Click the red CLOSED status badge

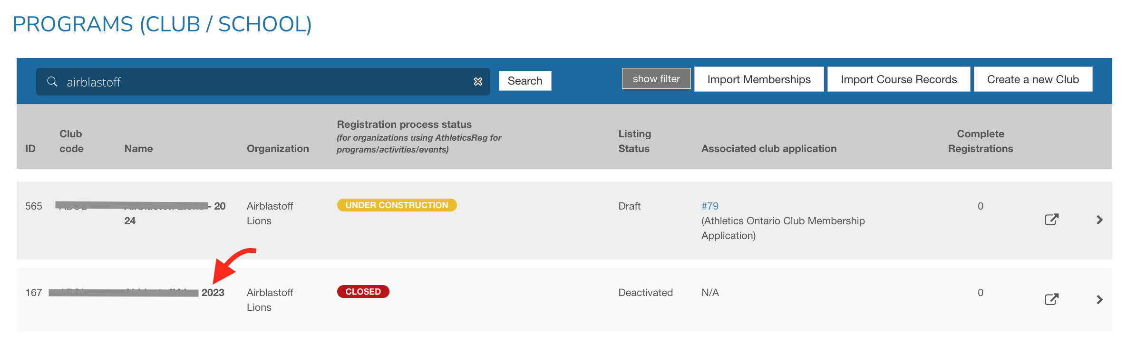[x=363, y=292]
